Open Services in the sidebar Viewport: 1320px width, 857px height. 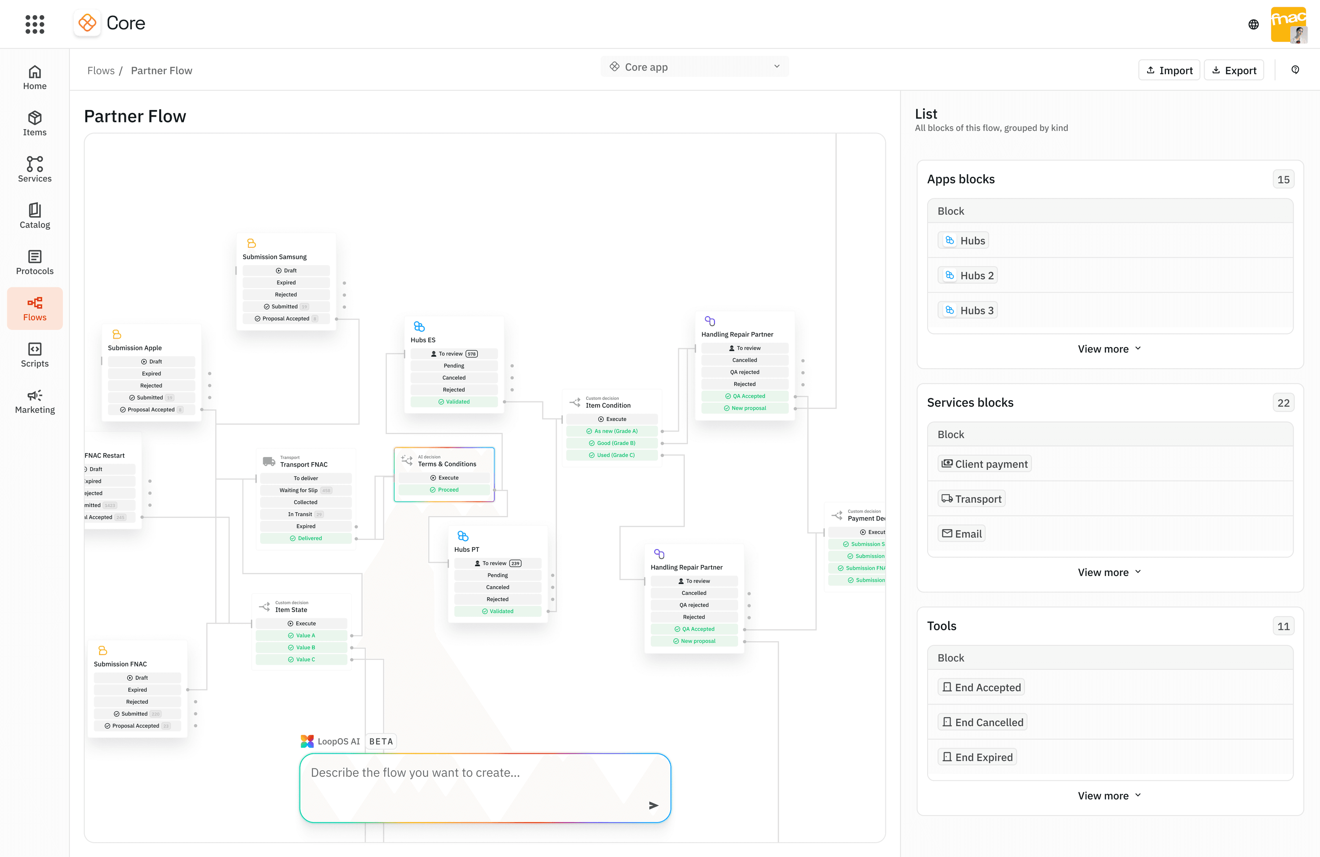pos(35,170)
